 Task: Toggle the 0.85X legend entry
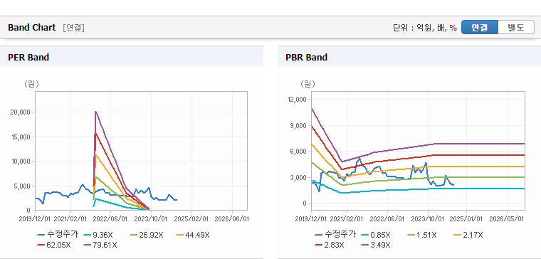pos(376,236)
